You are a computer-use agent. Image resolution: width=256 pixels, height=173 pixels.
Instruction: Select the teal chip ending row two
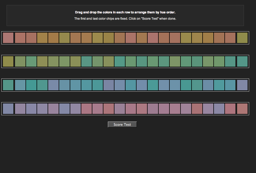[243, 61]
